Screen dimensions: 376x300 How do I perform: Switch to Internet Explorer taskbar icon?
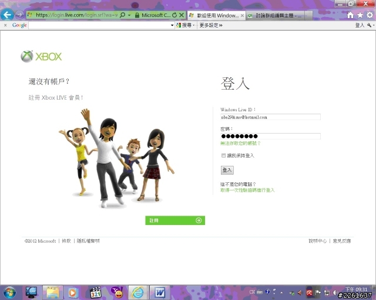pos(138,292)
